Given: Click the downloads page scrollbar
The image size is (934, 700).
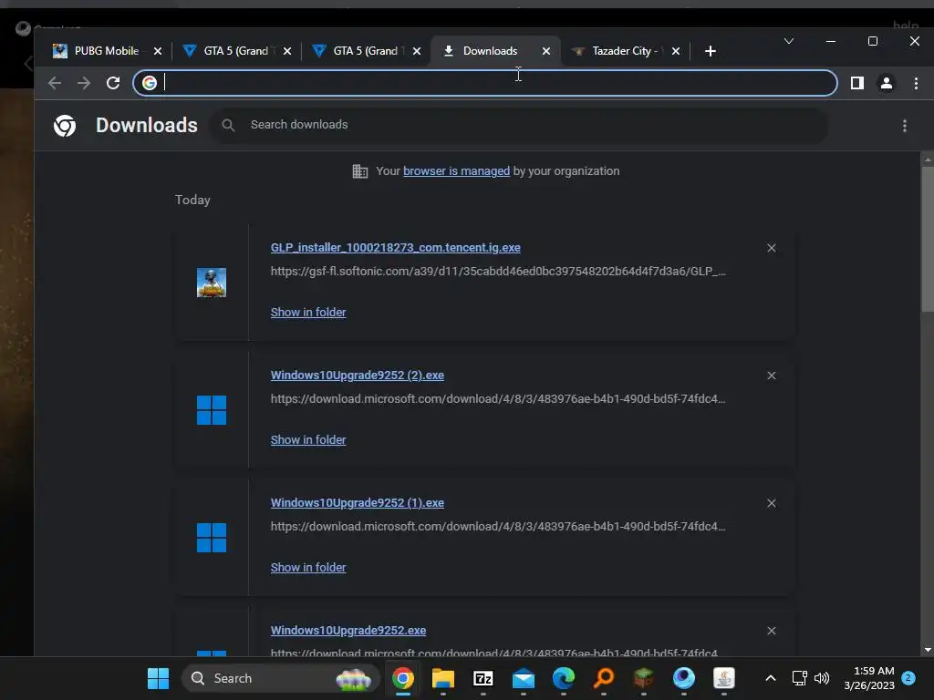Looking at the screenshot, I should [928, 238].
